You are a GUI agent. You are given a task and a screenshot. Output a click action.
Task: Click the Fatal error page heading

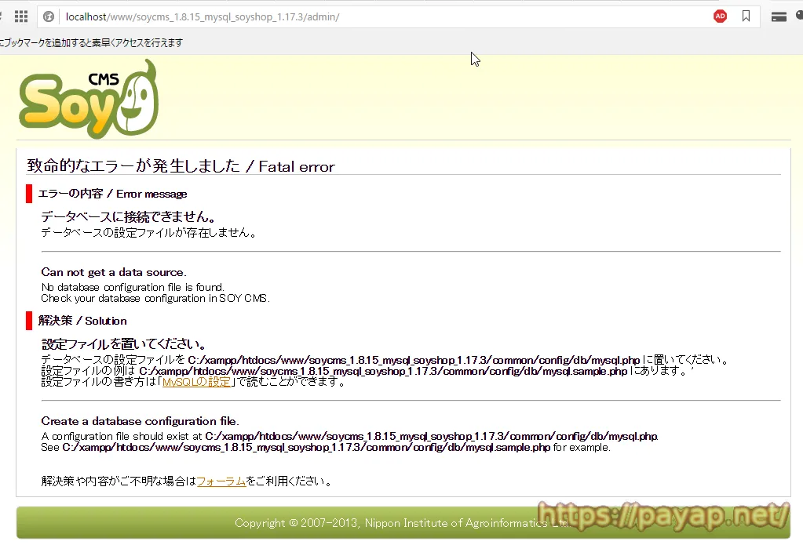pyautogui.click(x=181, y=166)
